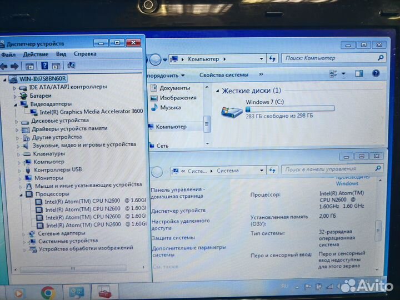400x300 pixels.
Task: Click the Explorer view options icon
Action: 333,74
